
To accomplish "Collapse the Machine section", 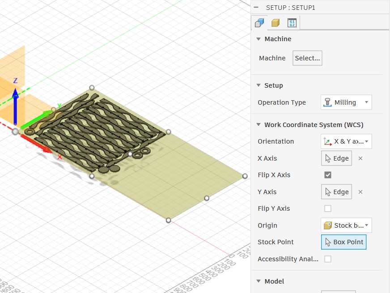I will pyautogui.click(x=259, y=39).
